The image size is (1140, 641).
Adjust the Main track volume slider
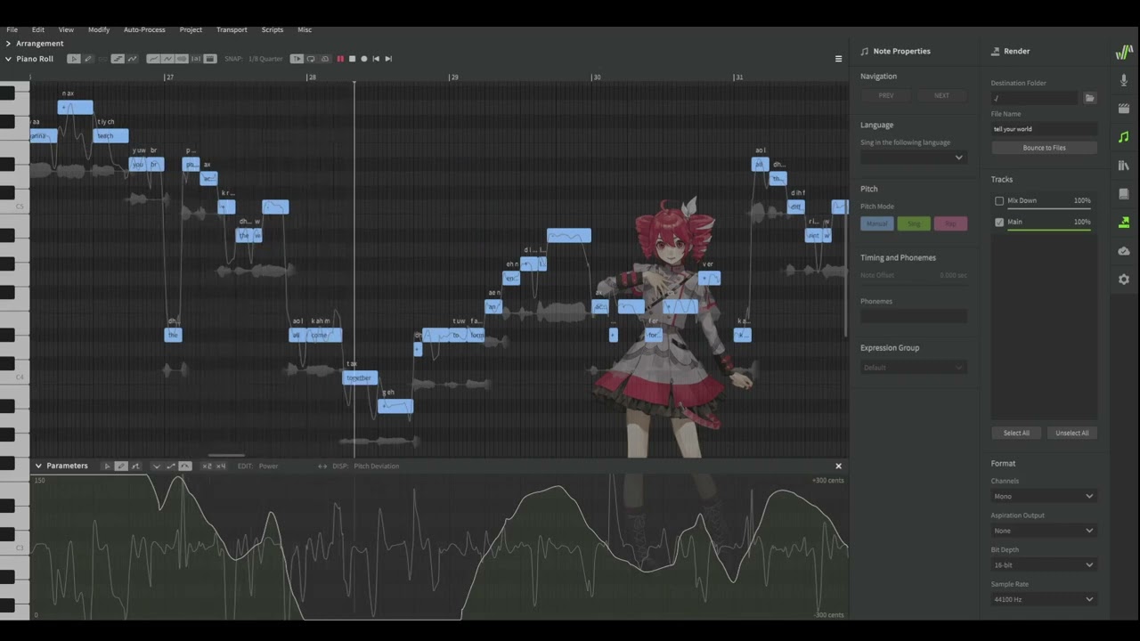coord(1049,230)
